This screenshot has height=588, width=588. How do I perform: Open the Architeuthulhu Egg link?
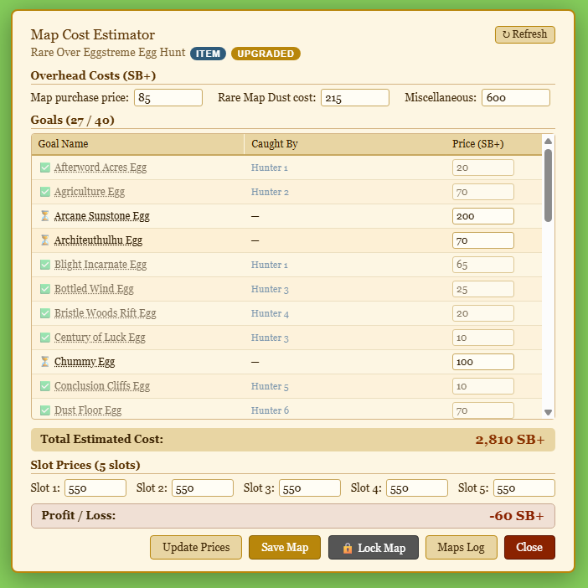pos(98,240)
